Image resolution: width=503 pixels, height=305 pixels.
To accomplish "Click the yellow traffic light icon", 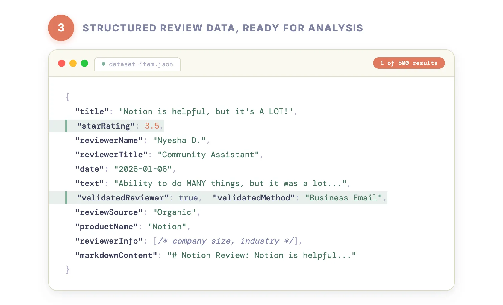I will pos(73,63).
